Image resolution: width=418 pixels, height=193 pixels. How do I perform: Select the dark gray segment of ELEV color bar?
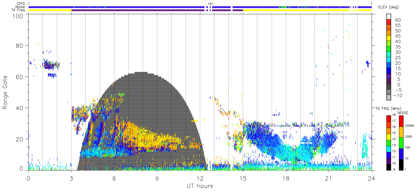(388, 87)
